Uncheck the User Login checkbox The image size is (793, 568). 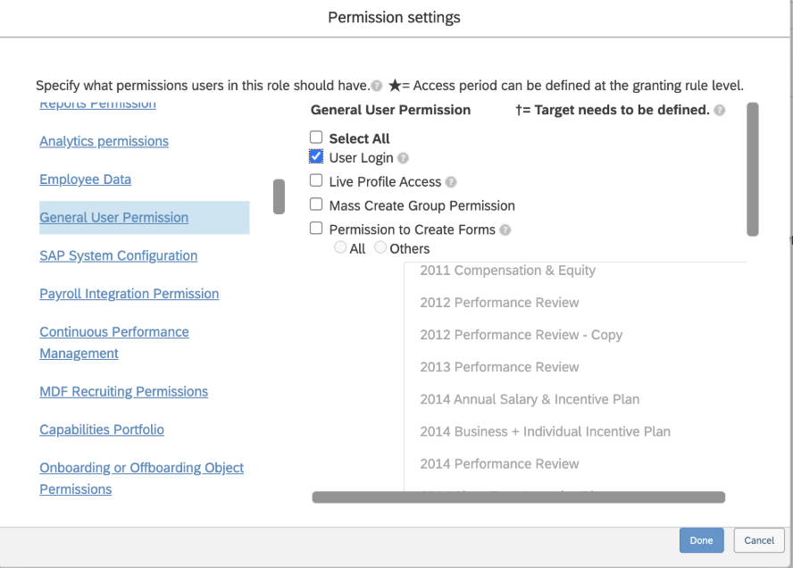click(316, 157)
